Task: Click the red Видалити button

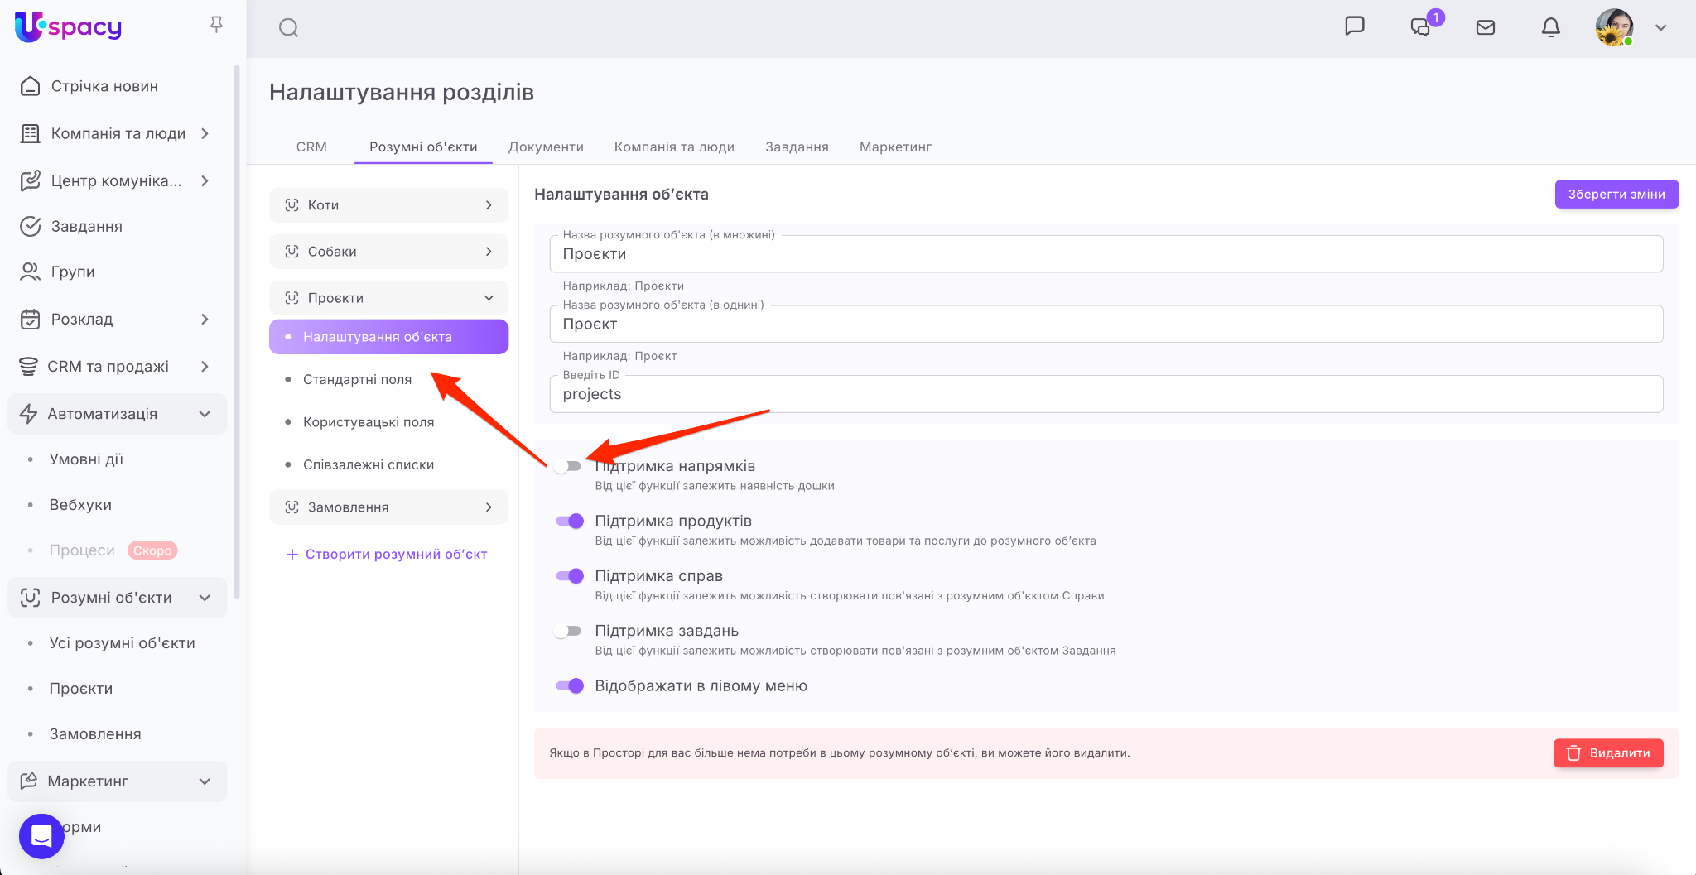Action: (1607, 753)
